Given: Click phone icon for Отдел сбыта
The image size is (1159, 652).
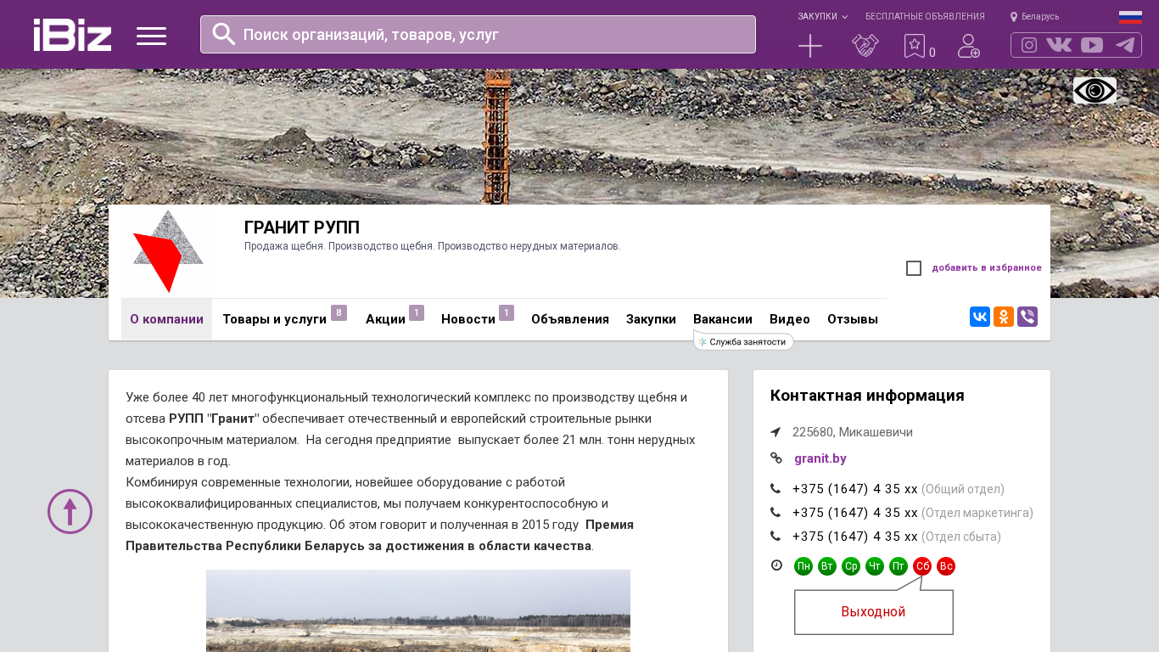Looking at the screenshot, I should pyautogui.click(x=775, y=537).
